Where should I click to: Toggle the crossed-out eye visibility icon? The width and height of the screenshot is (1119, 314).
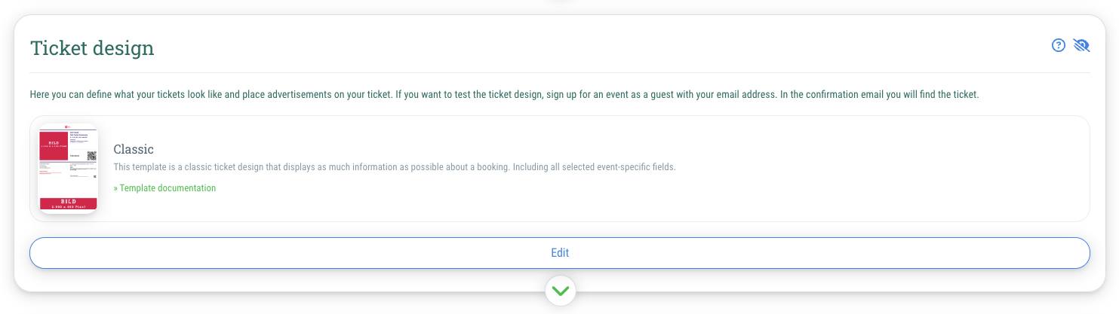[x=1082, y=46]
